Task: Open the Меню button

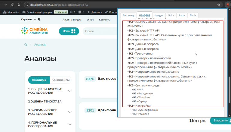Action: point(69,31)
